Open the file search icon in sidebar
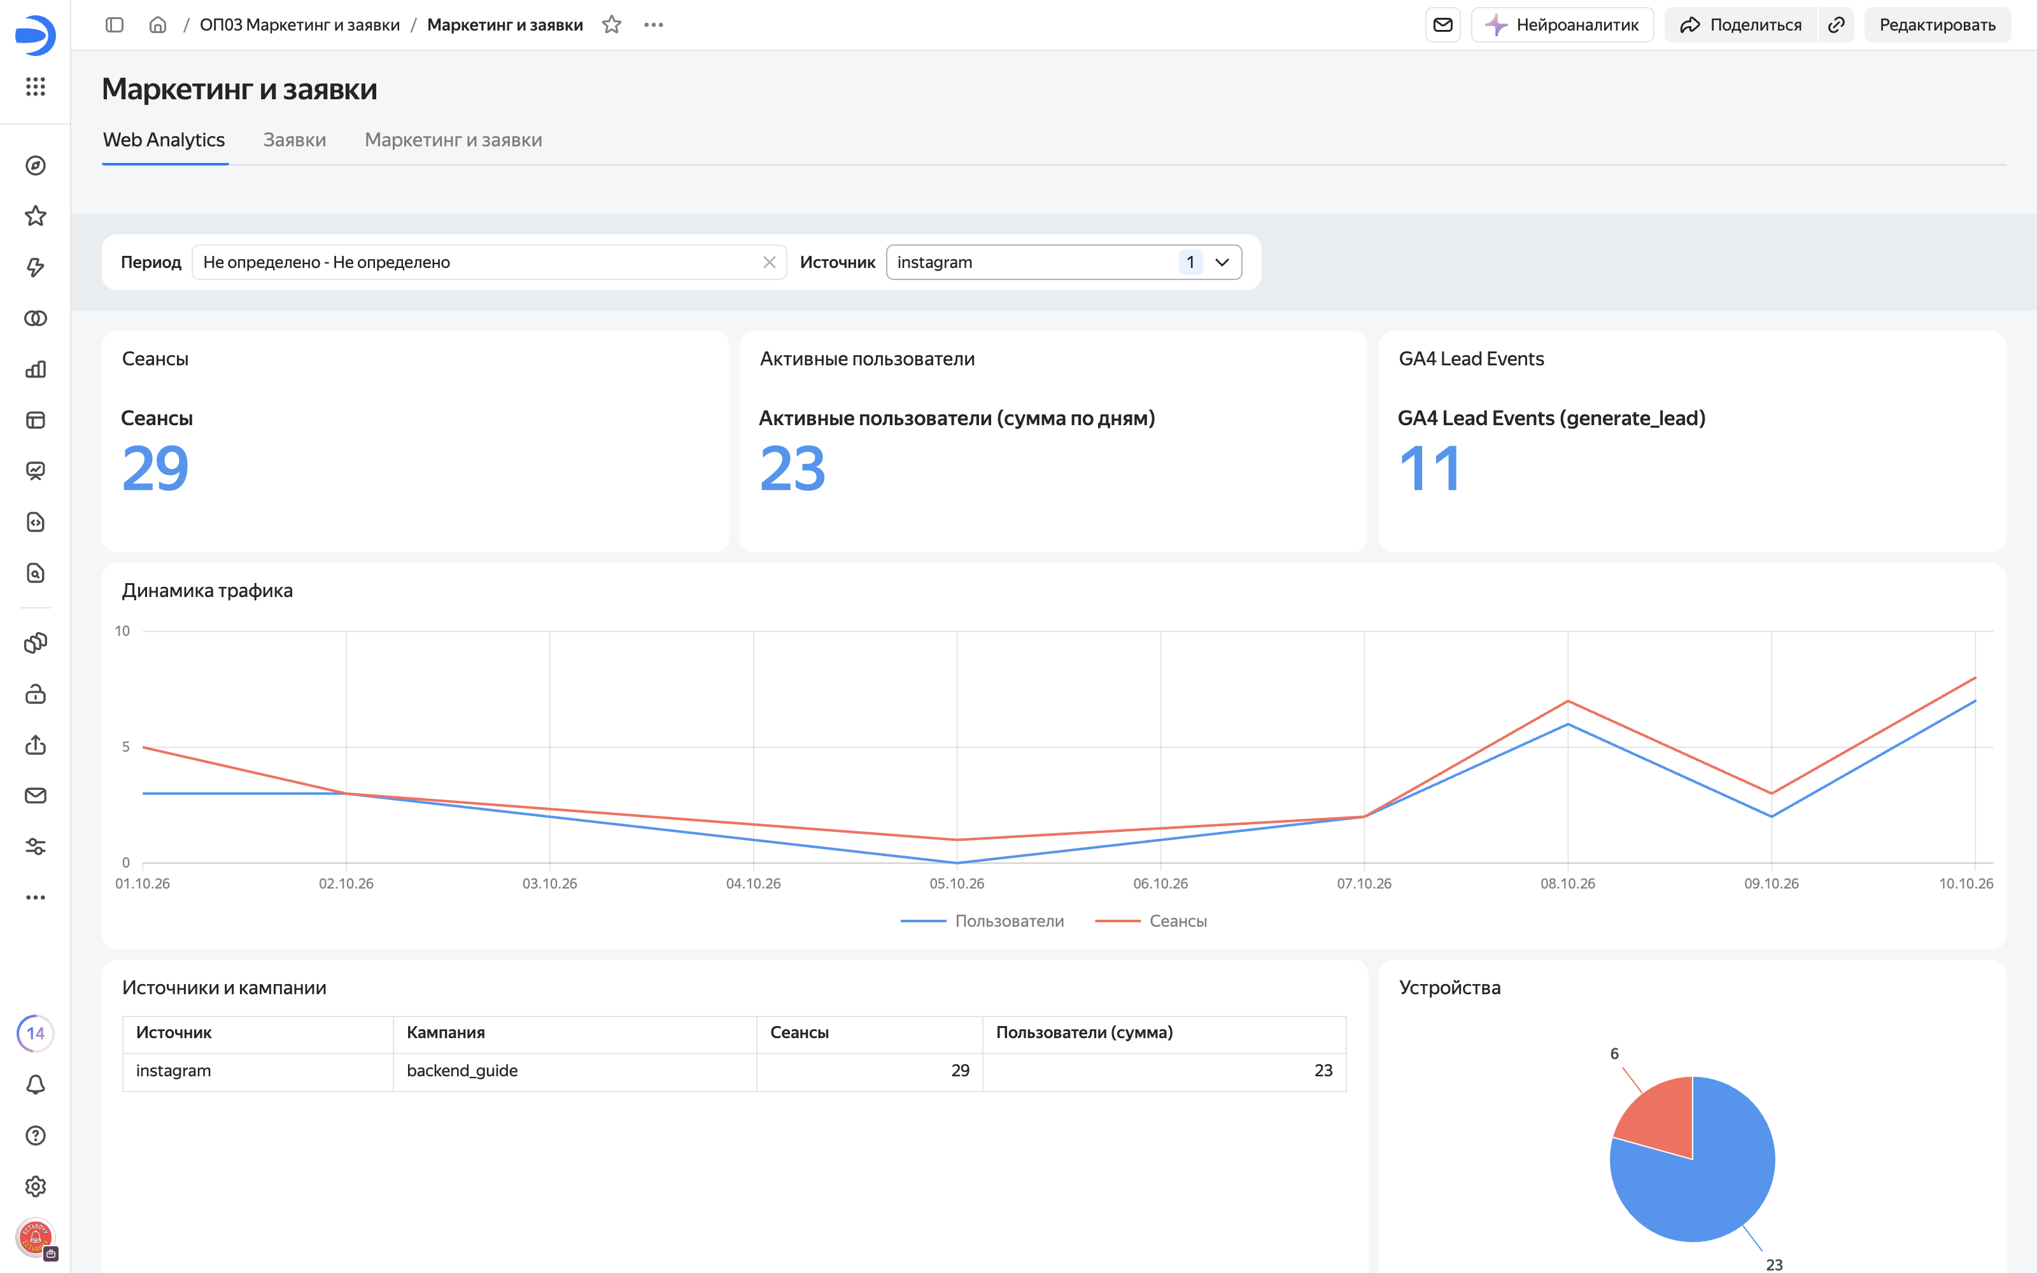This screenshot has height=1273, width=2037. [36, 573]
